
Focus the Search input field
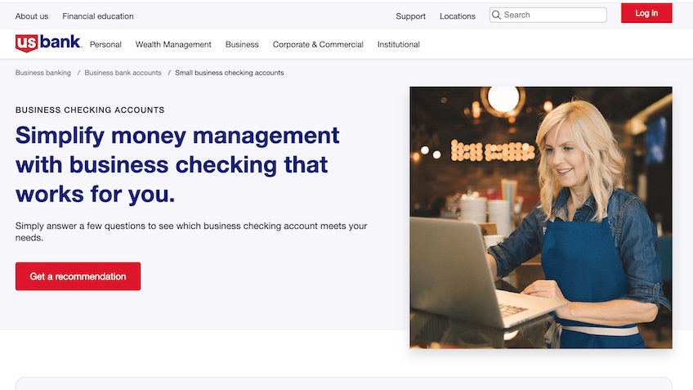[x=548, y=15]
